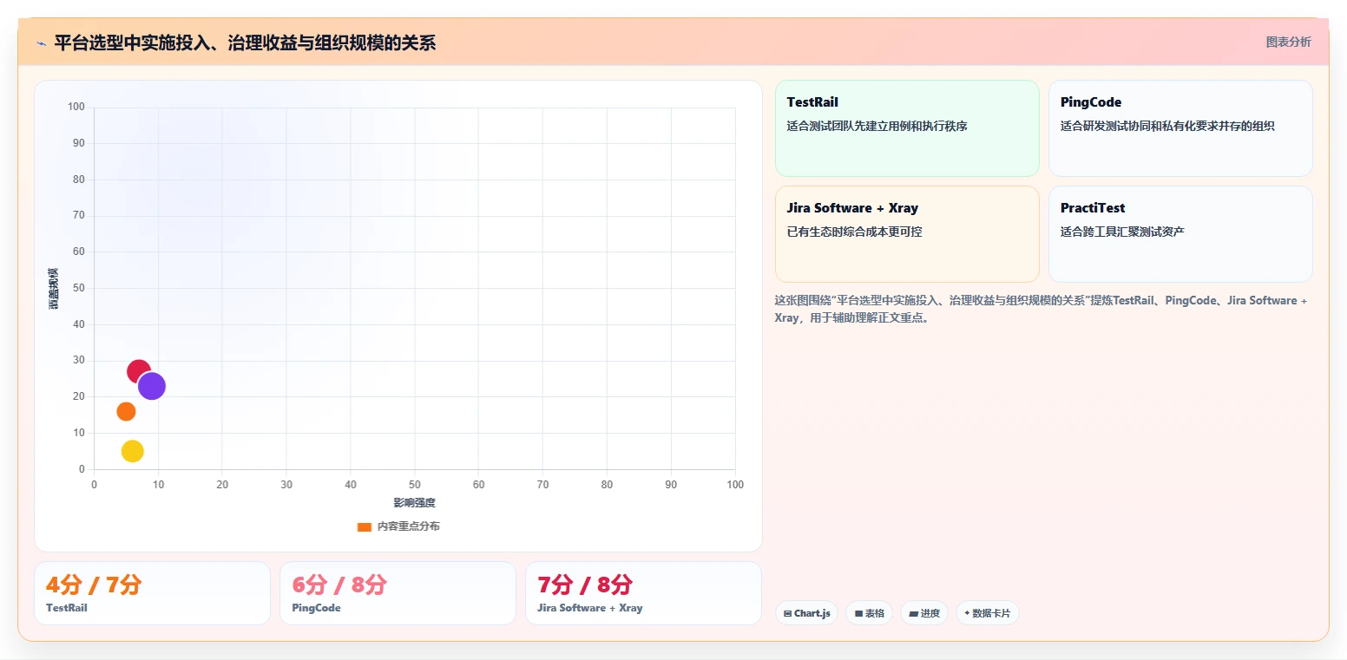
Task: Click the description 适合跨工具汇聚测试资产
Action: point(1122,232)
